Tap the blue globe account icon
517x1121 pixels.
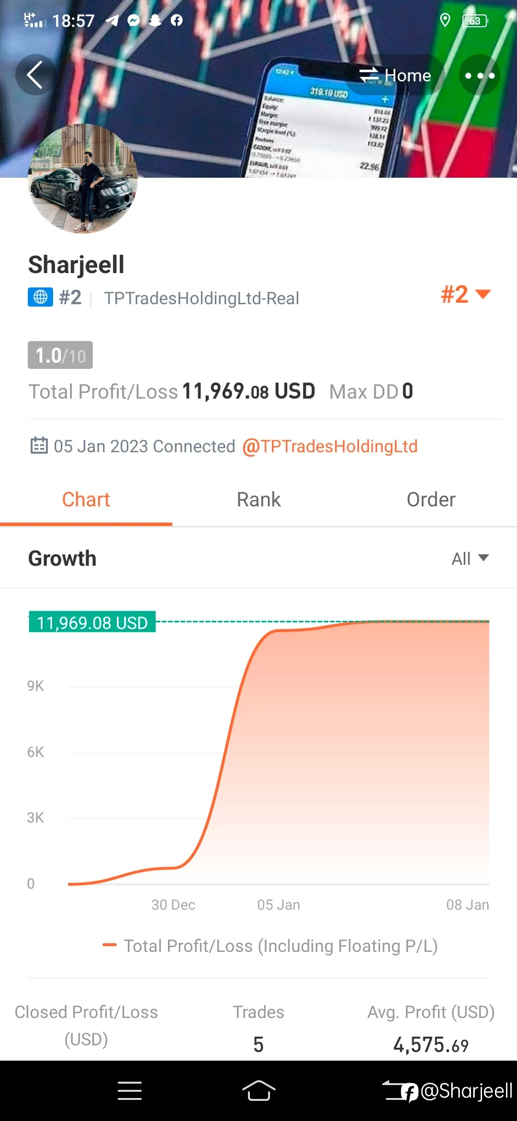(x=40, y=297)
